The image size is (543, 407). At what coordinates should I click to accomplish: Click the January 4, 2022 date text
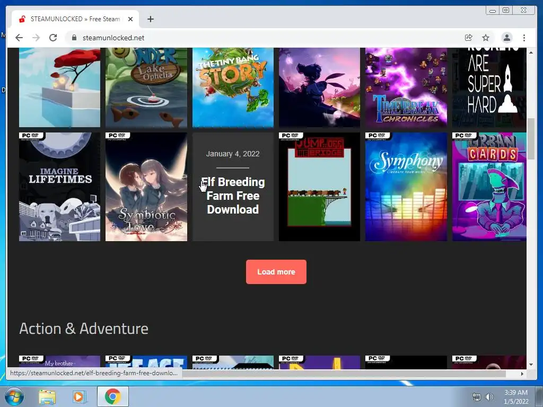(233, 154)
